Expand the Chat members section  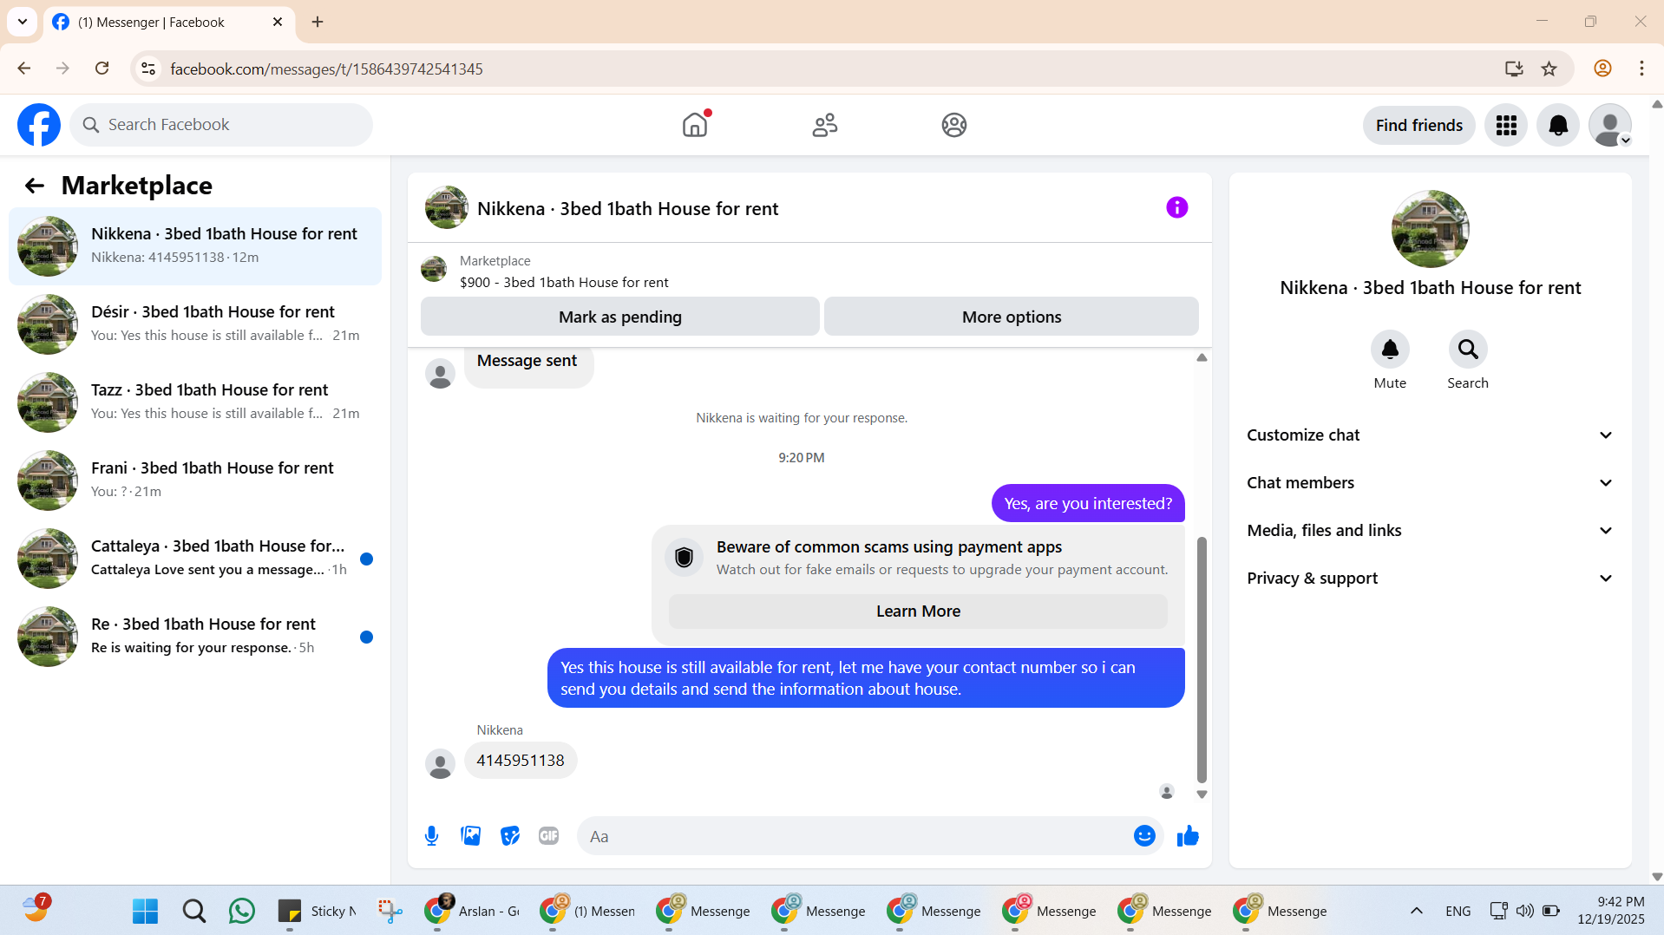pyautogui.click(x=1430, y=483)
